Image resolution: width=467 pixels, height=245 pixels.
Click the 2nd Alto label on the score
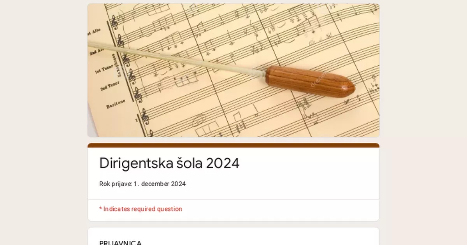click(96, 51)
